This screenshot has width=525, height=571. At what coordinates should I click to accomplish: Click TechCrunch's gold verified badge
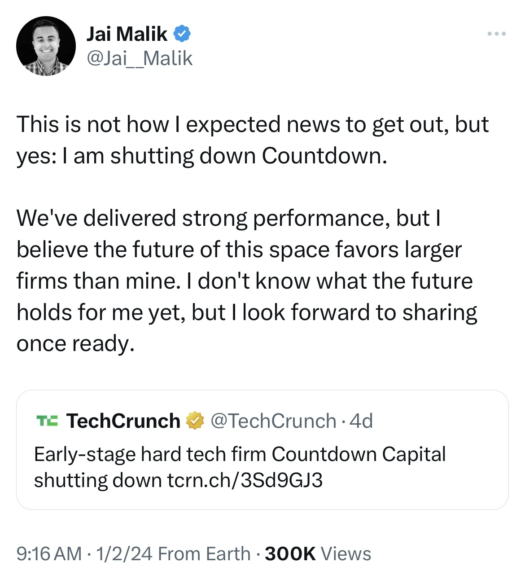pos(195,421)
